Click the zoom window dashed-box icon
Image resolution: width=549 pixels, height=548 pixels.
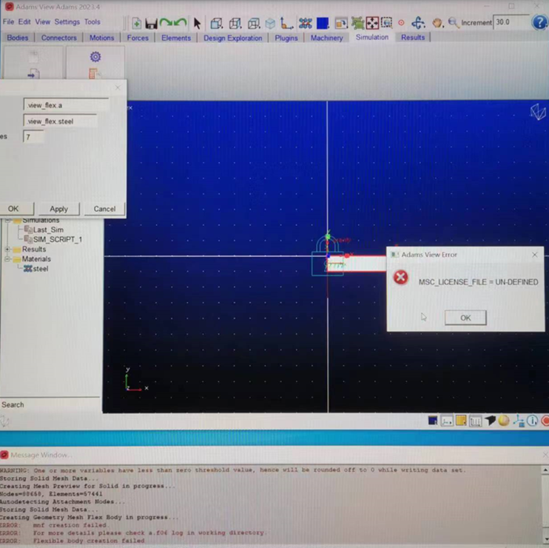click(x=386, y=23)
